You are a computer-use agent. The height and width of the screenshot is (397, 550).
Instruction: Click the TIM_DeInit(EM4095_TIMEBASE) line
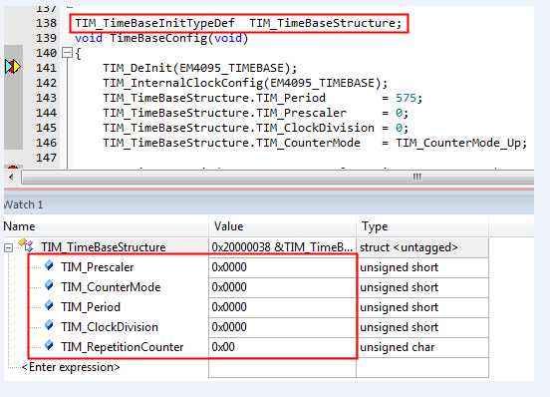200,68
